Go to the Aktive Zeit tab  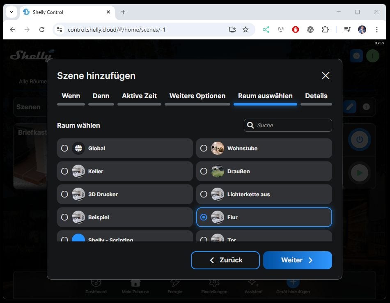point(139,96)
